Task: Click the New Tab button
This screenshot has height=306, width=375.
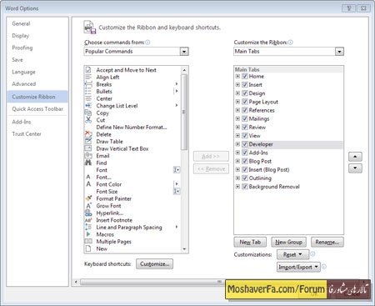Action: [250, 242]
